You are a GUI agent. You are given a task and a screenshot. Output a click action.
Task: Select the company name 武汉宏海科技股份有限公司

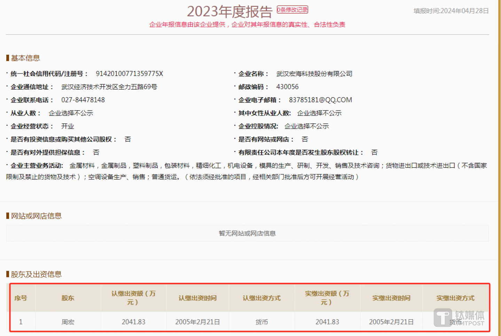click(x=314, y=74)
